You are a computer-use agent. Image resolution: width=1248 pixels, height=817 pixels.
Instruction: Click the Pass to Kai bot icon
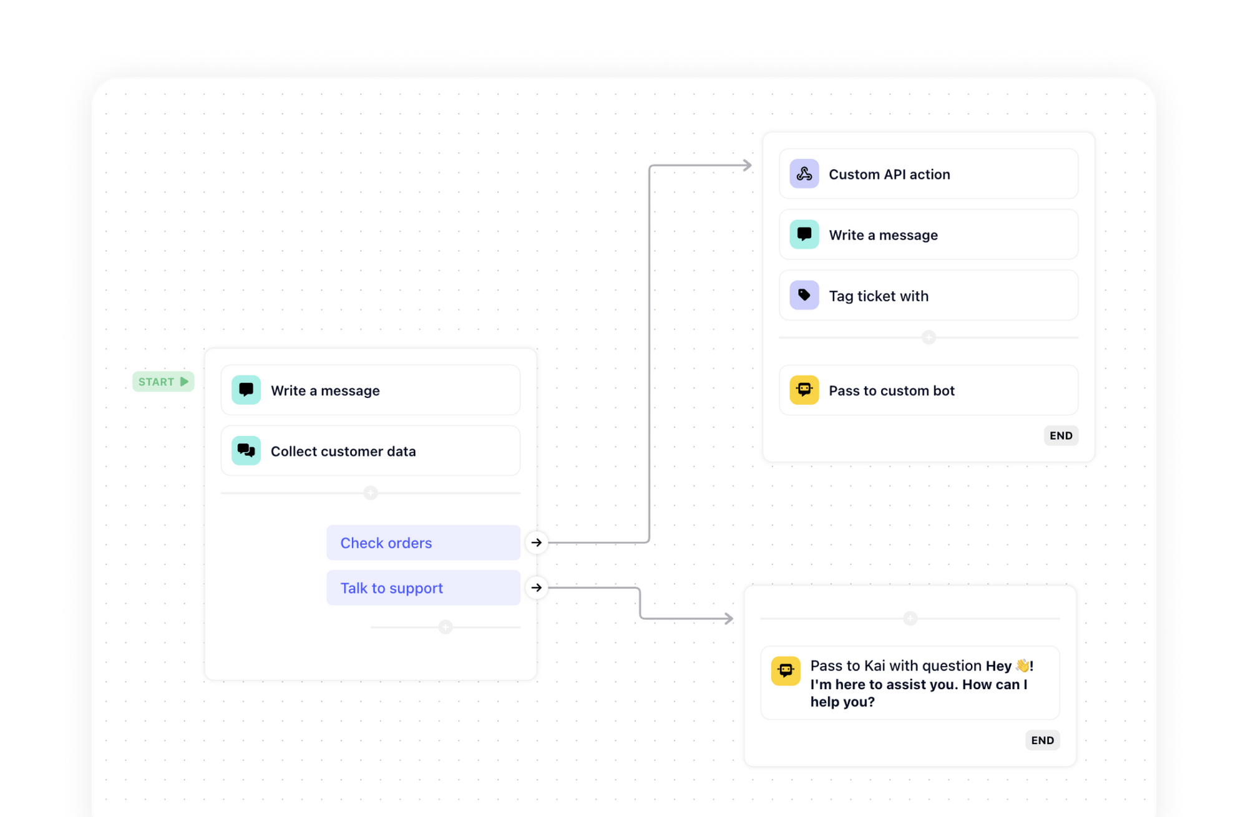pyautogui.click(x=786, y=671)
